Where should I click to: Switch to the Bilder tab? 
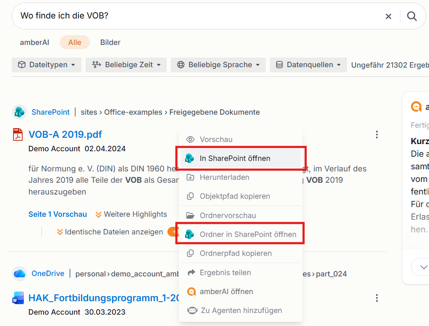coord(110,42)
